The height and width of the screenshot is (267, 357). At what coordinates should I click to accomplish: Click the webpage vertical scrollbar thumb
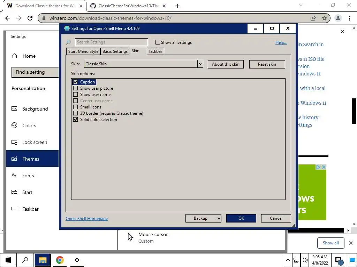(354, 111)
